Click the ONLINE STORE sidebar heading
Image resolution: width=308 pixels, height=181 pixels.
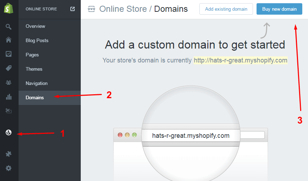(41, 9)
